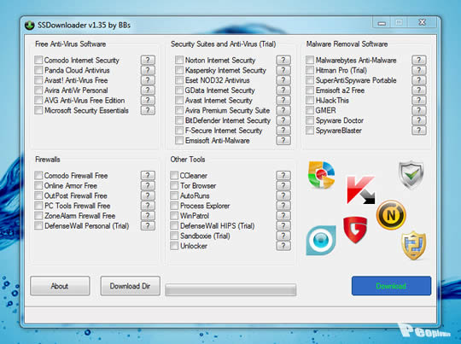Check Spyware Doctor
Screen dimensions: 461x344
tap(310, 120)
